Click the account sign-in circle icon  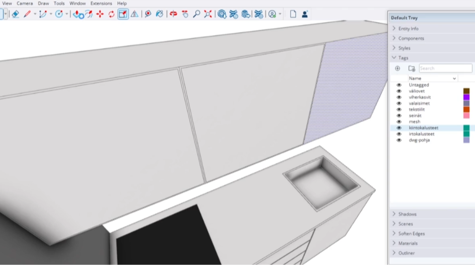click(272, 14)
